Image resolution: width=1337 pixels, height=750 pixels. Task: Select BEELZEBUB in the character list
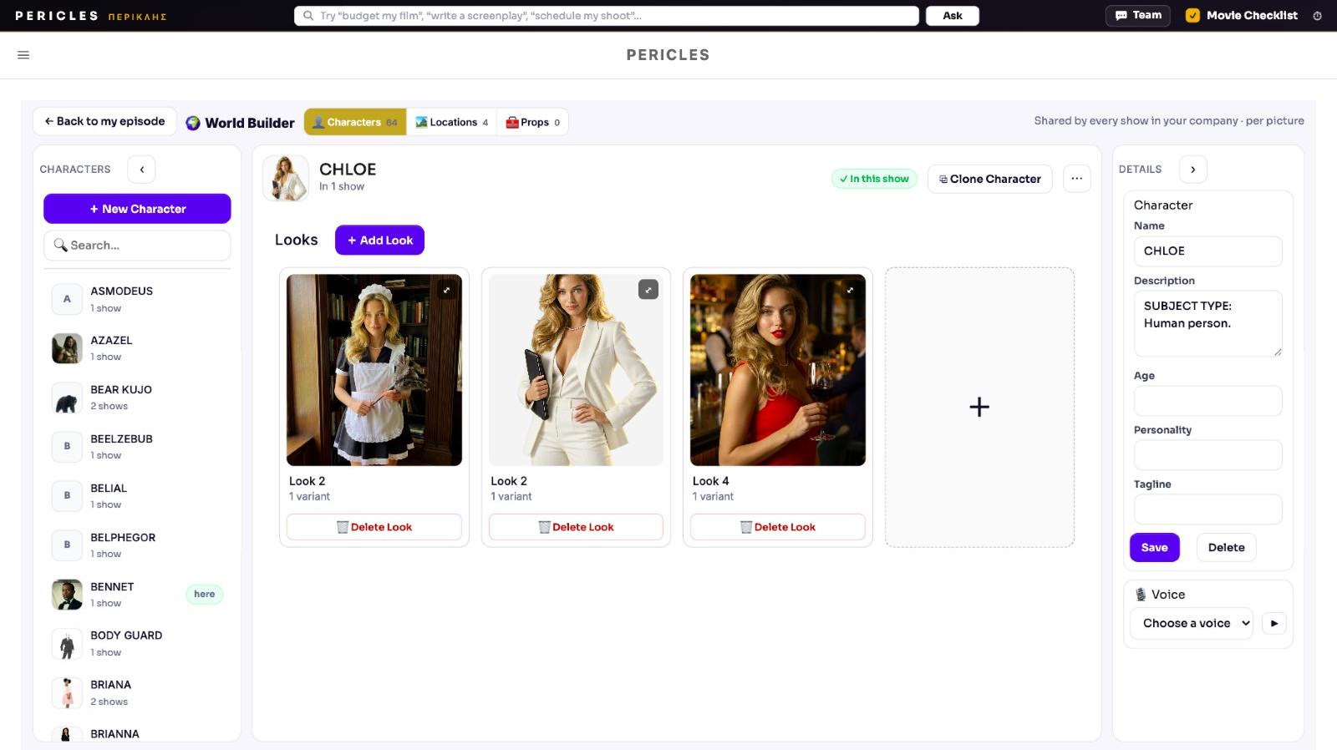(137, 447)
